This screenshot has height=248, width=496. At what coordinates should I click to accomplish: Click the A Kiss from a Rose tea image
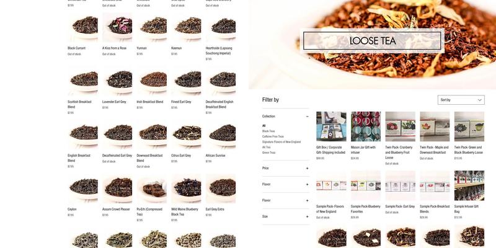117,28
